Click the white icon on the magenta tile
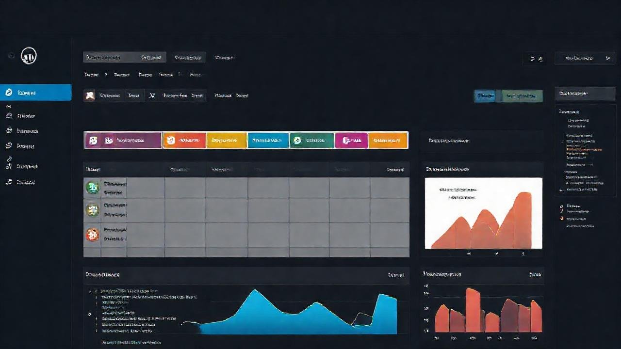621x349 pixels. [346, 141]
